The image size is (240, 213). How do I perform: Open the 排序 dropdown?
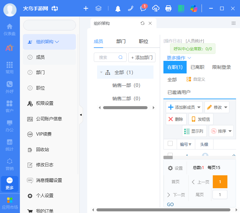click(x=221, y=131)
